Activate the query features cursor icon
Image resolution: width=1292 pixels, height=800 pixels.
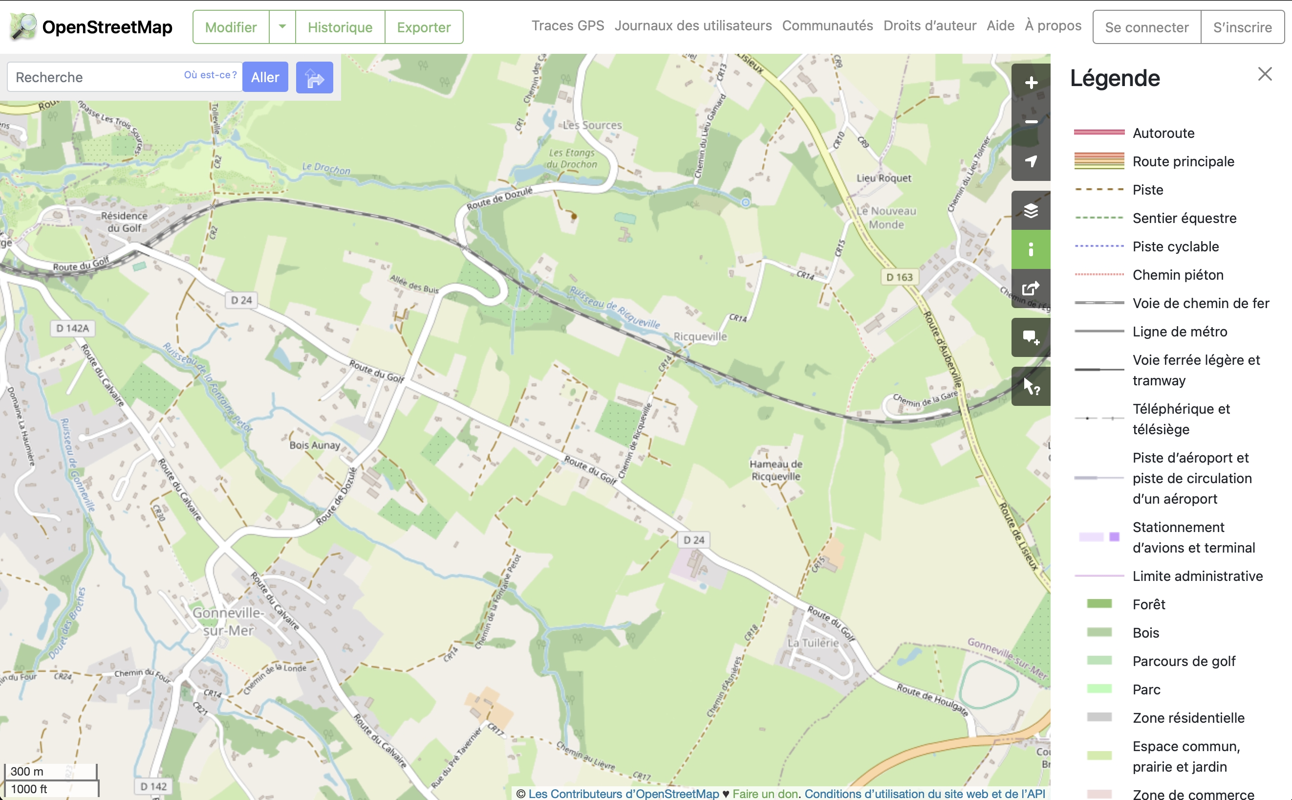tap(1030, 386)
